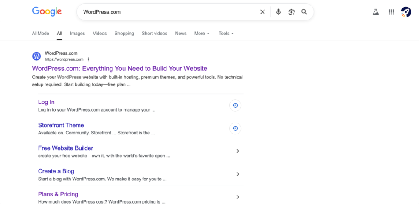Click the history icon beside Storefront Theme
The height and width of the screenshot is (204, 419).
tap(235, 129)
